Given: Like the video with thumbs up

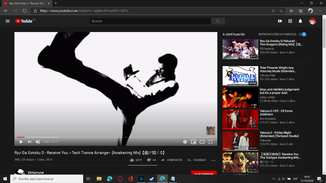Looking at the screenshot, I should (132, 160).
